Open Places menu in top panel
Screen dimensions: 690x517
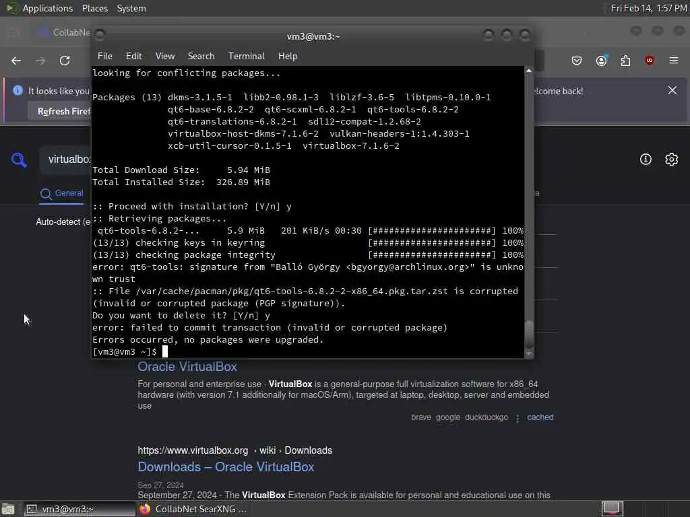pos(95,8)
